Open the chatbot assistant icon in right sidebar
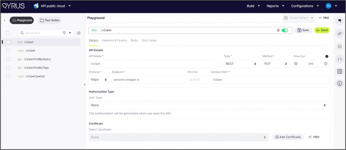The width and height of the screenshot is (346, 150). 340,21
